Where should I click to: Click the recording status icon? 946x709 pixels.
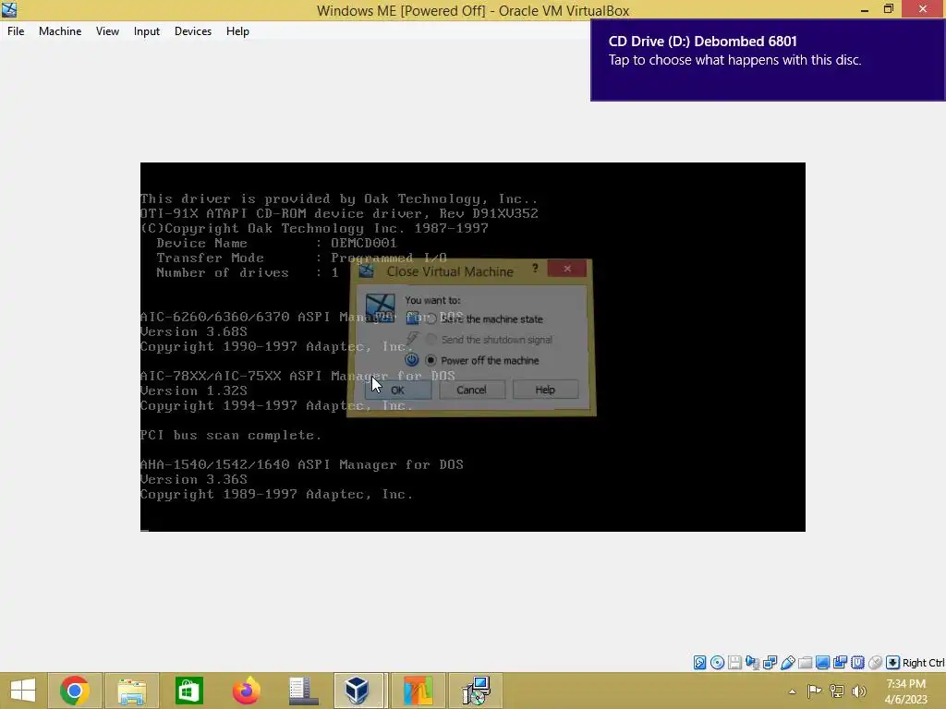[840, 663]
